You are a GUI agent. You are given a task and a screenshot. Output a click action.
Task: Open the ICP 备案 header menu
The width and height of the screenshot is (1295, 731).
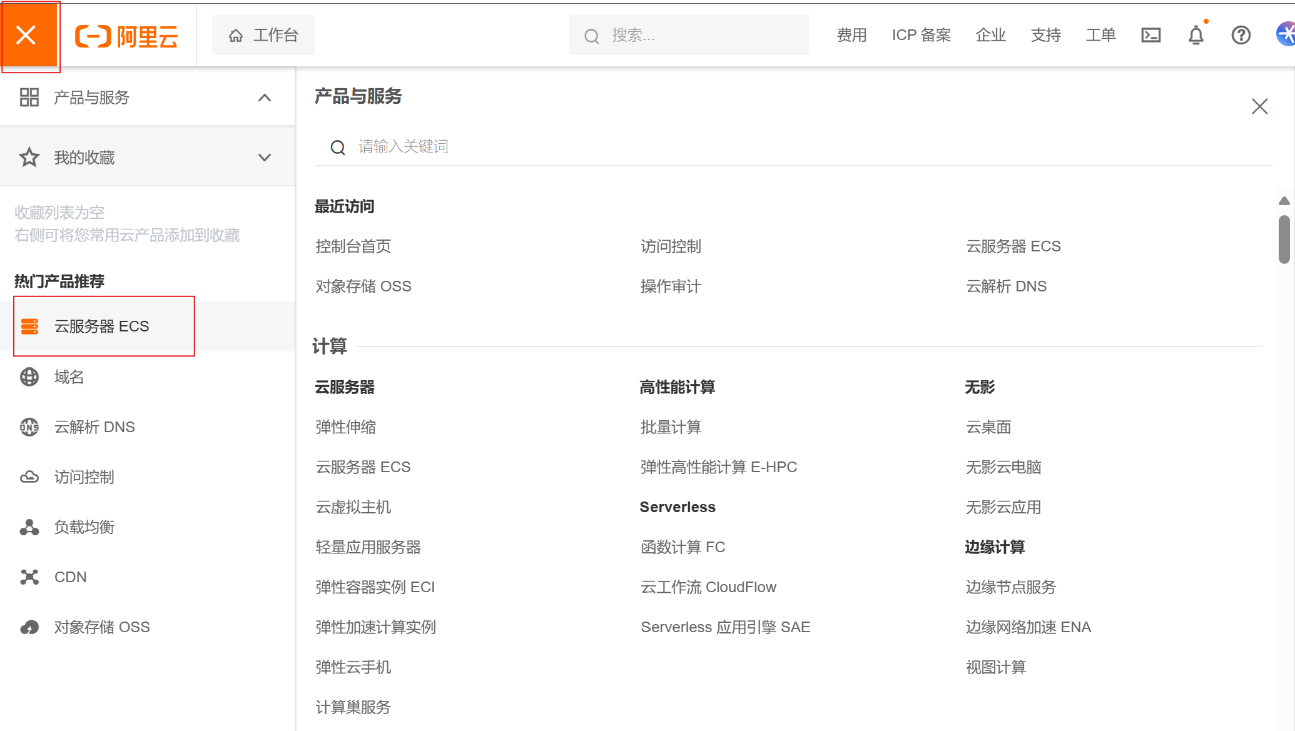(x=921, y=36)
